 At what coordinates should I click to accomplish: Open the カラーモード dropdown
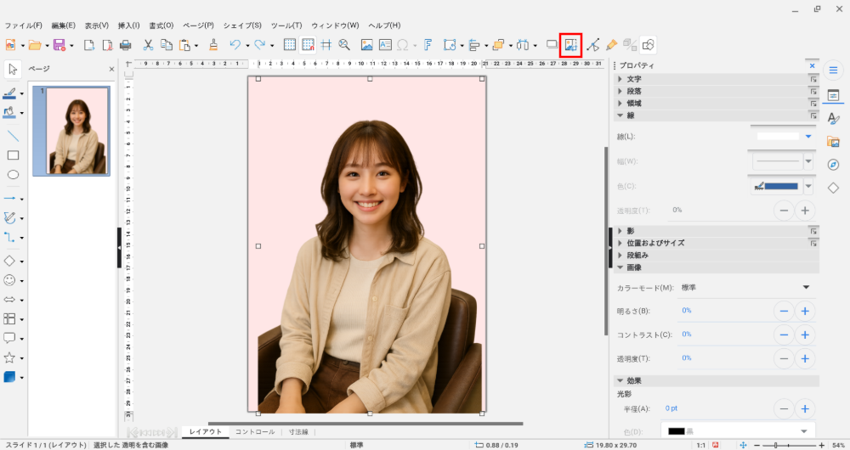pos(745,288)
